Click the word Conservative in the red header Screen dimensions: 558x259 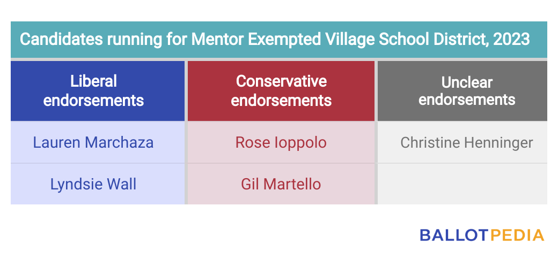click(x=281, y=81)
